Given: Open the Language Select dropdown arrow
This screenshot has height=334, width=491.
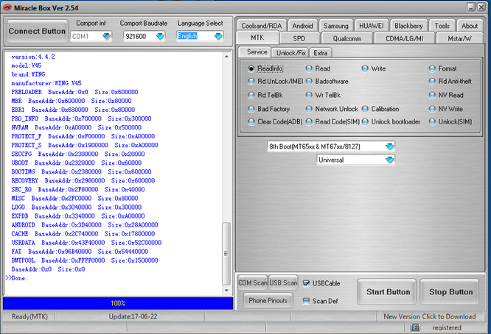Looking at the screenshot, I should [218, 36].
